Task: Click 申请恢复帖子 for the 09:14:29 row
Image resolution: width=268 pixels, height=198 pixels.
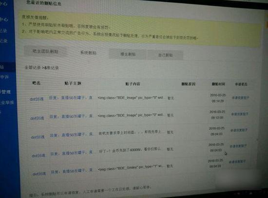Action: (x=241, y=98)
